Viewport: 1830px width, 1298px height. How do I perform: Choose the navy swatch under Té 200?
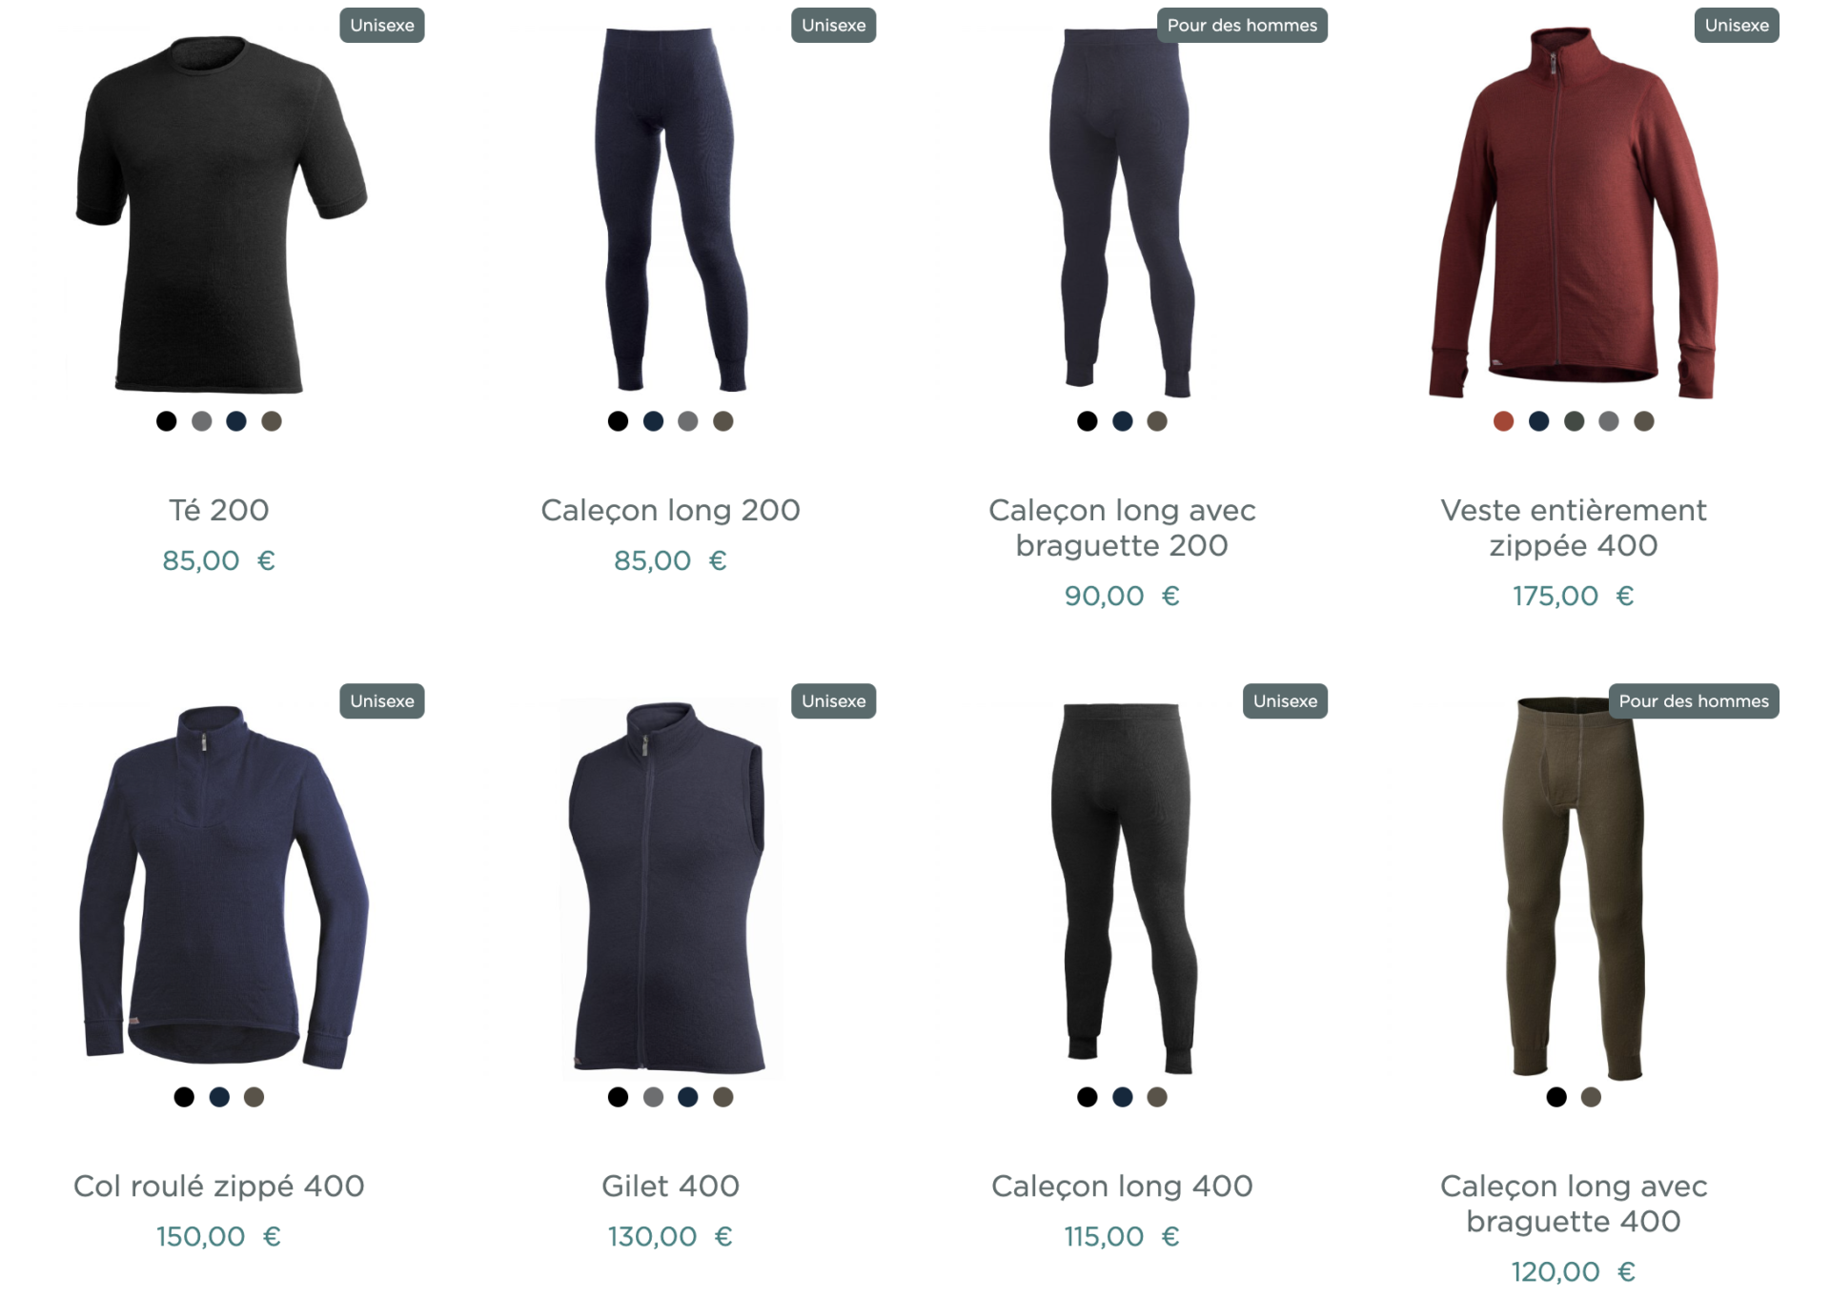[x=236, y=421]
